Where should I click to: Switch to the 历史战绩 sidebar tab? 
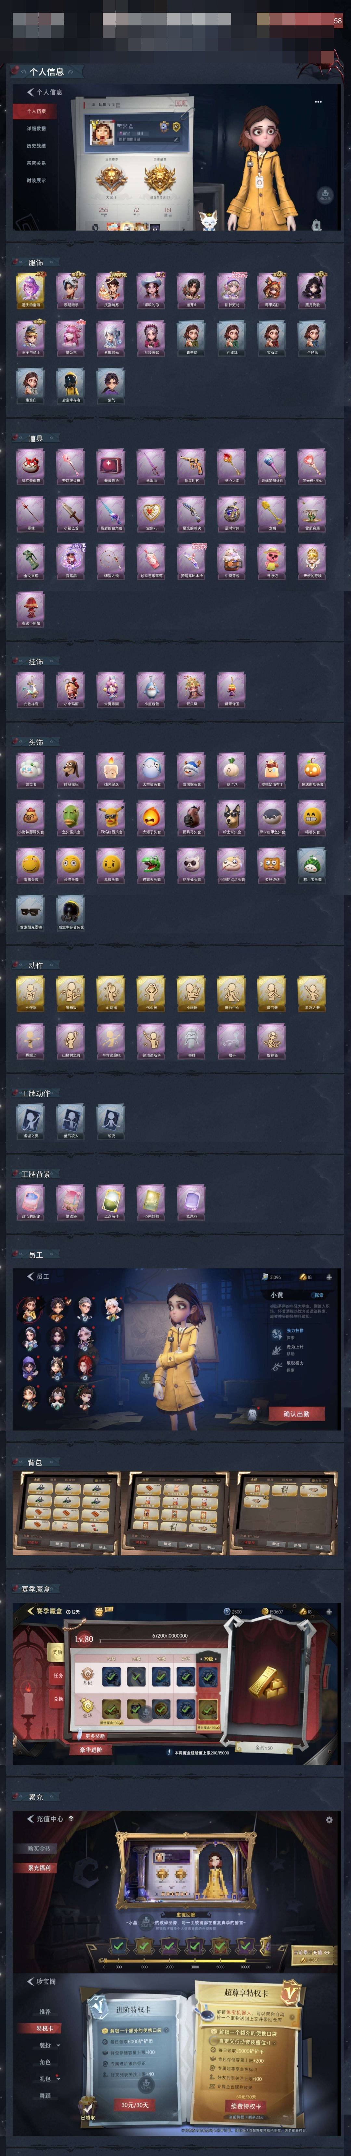pyautogui.click(x=36, y=146)
